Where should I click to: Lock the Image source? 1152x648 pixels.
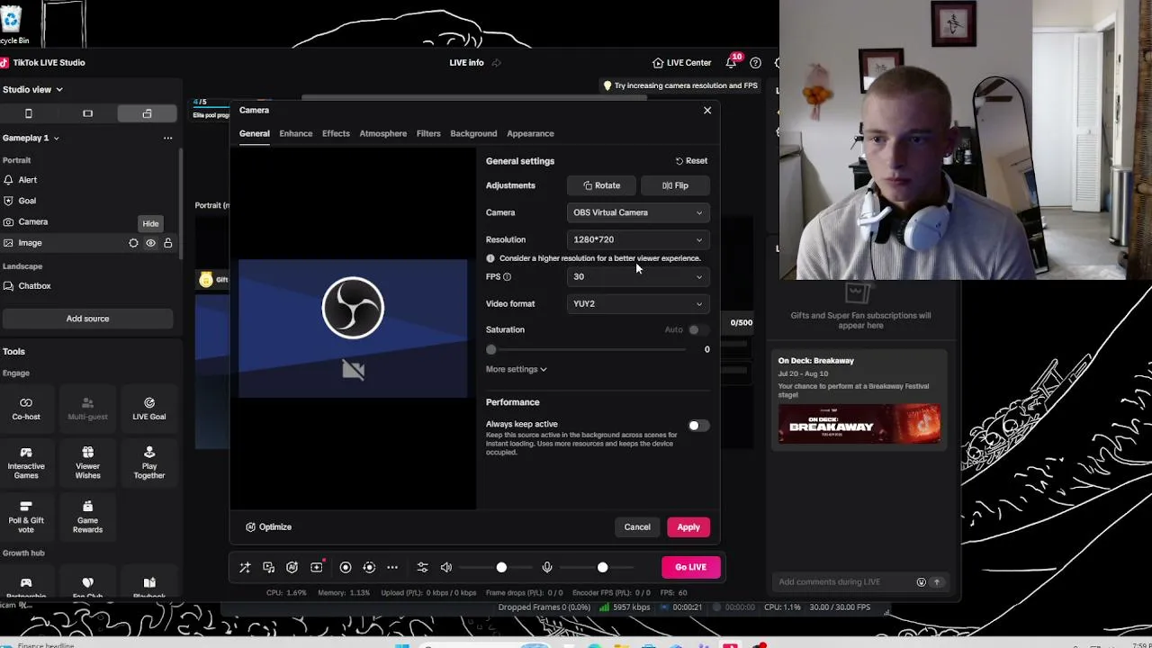point(167,243)
